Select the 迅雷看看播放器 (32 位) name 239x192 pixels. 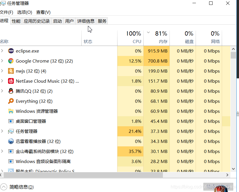[x=38, y=141]
